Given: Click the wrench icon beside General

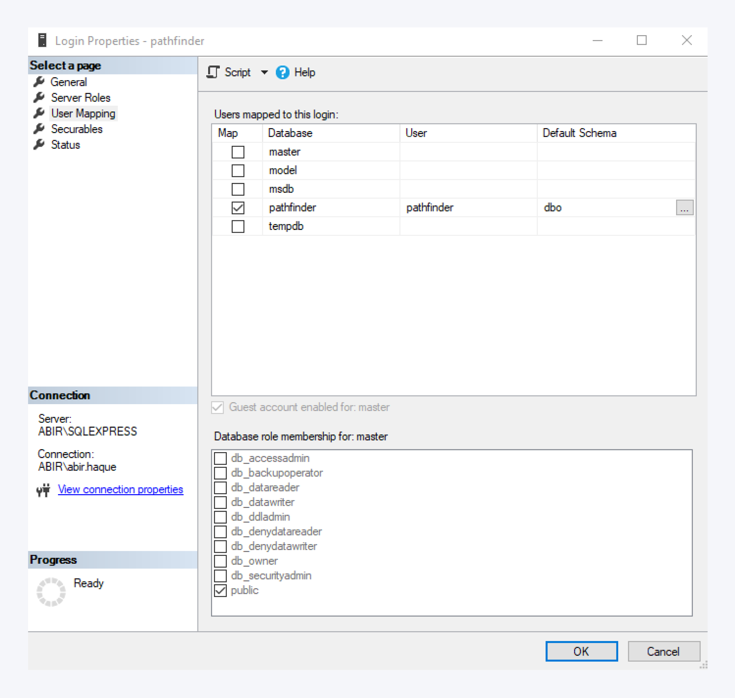Looking at the screenshot, I should 40,82.
